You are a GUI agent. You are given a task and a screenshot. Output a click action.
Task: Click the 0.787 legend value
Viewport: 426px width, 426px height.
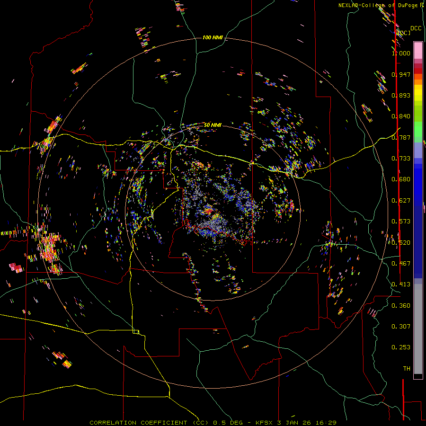click(401, 137)
